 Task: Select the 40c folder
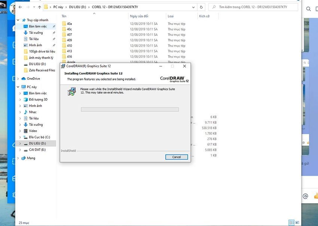coord(69,29)
